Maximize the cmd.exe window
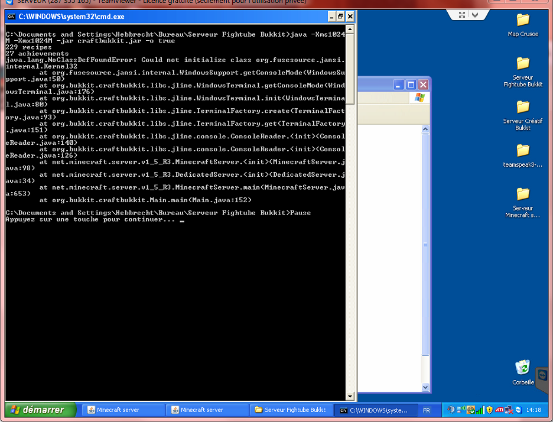 340,17
